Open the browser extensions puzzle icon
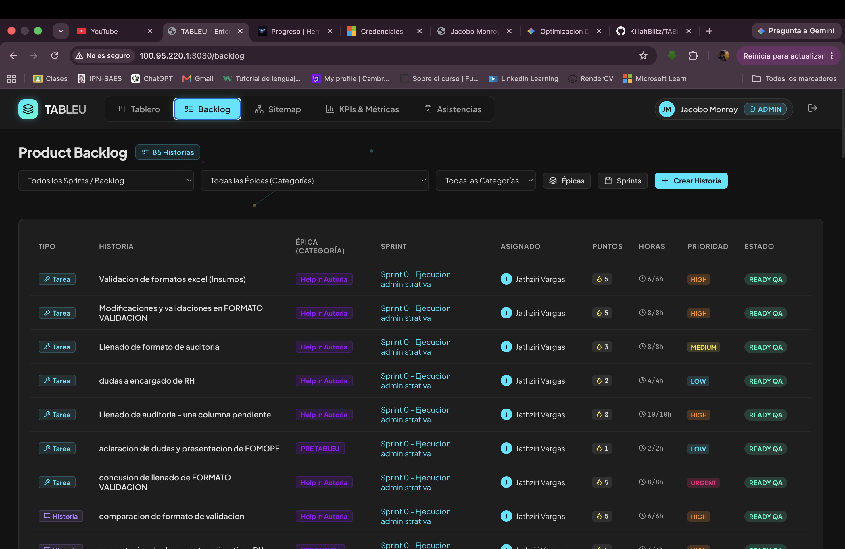The width and height of the screenshot is (845, 549). pyautogui.click(x=693, y=56)
